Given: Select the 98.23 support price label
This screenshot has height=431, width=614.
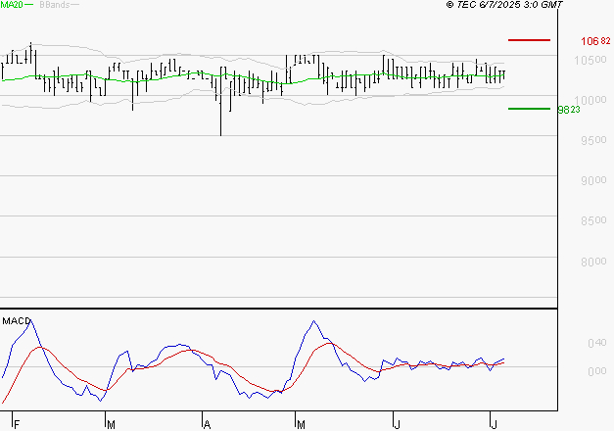Looking at the screenshot, I should (x=569, y=110).
